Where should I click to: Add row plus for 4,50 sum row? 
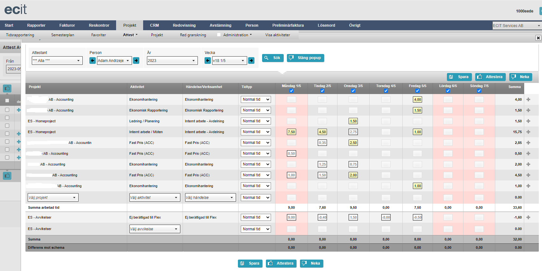point(528,175)
